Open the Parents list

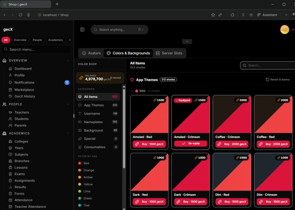tap(20, 125)
